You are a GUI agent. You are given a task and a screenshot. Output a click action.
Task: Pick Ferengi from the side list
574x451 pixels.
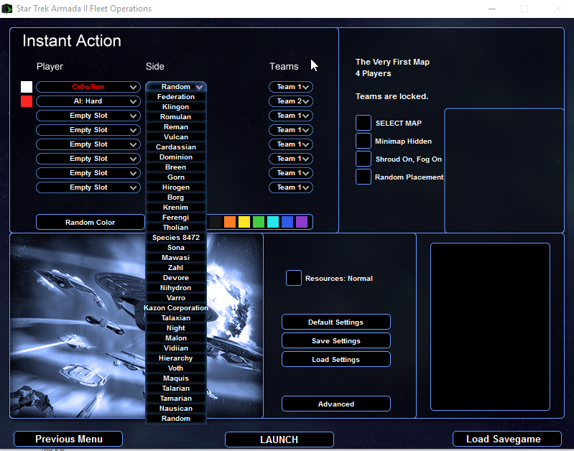click(x=176, y=218)
